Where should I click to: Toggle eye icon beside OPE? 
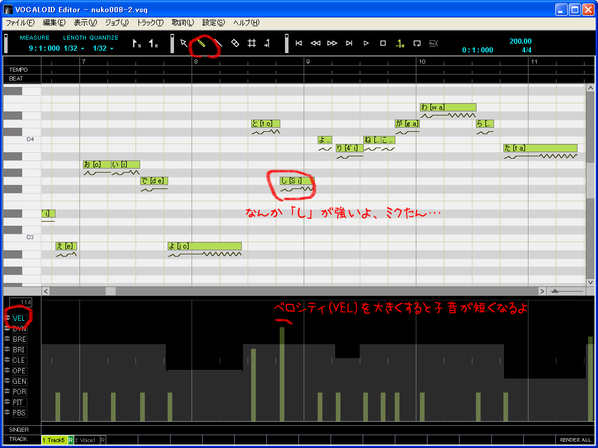coord(7,370)
